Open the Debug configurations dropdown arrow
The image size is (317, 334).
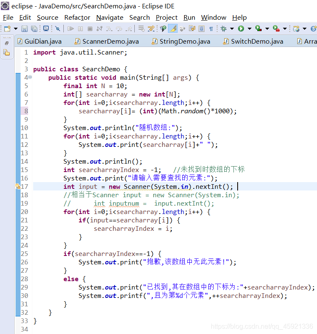point(232,29)
